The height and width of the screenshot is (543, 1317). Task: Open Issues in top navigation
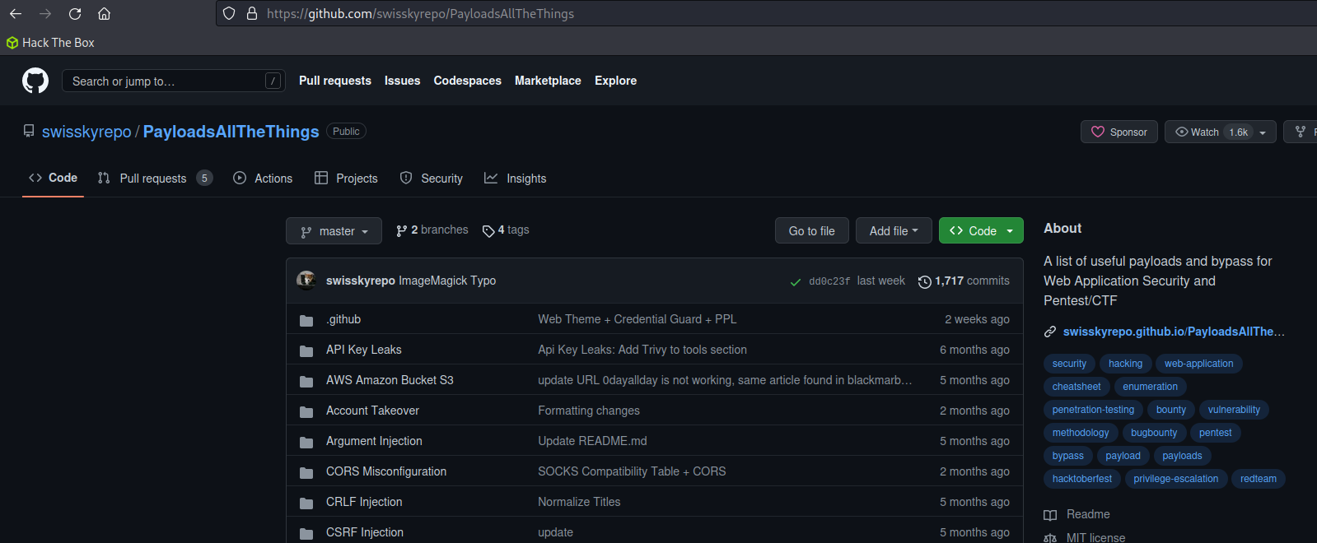(402, 81)
